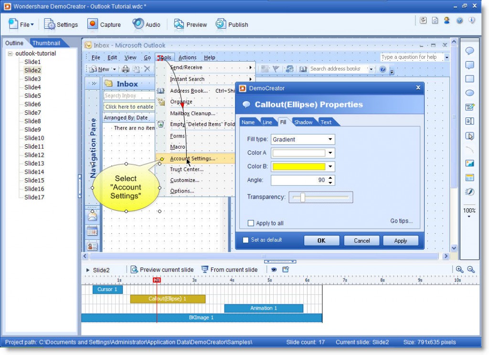
Task: Select the text box [a] tool
Action: [470, 121]
